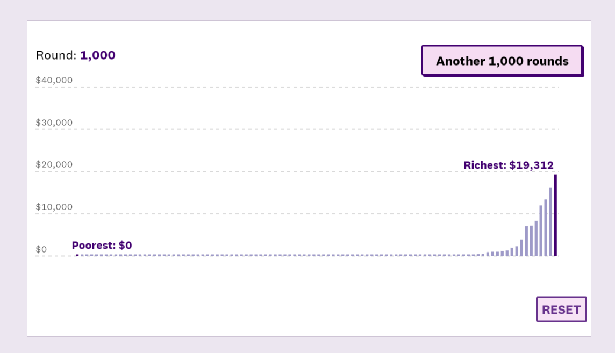The height and width of the screenshot is (353, 615).
Task: Click the dark poorest bar at far left
Action: pos(77,255)
